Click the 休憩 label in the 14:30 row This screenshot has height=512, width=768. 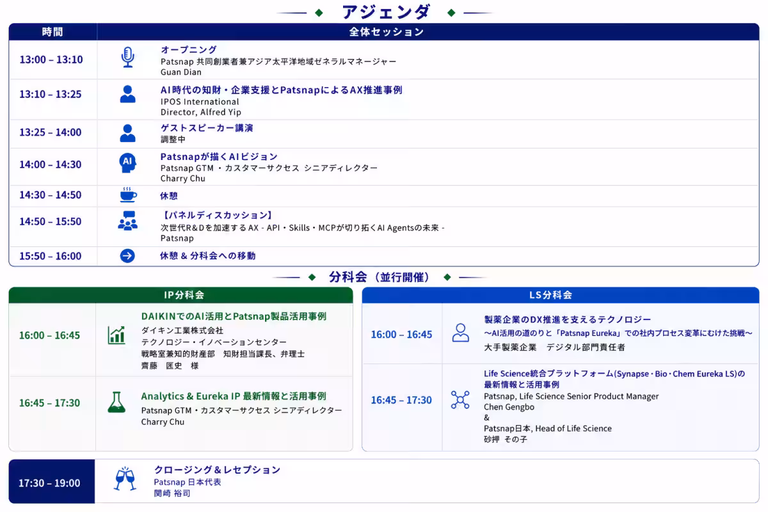(x=169, y=196)
